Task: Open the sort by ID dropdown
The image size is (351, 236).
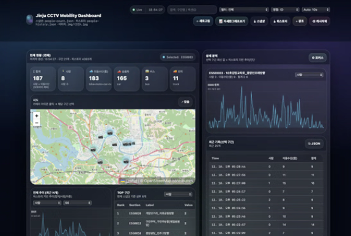Action: point(285,10)
